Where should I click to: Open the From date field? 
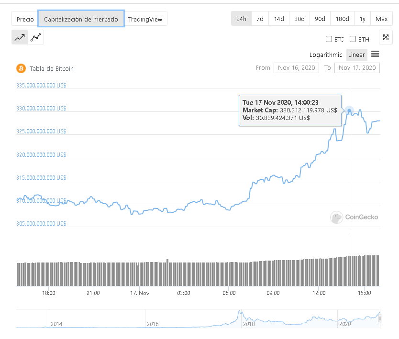(297, 68)
